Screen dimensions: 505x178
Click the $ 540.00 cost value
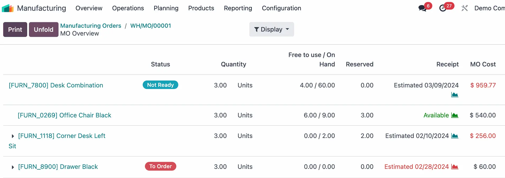click(x=483, y=115)
